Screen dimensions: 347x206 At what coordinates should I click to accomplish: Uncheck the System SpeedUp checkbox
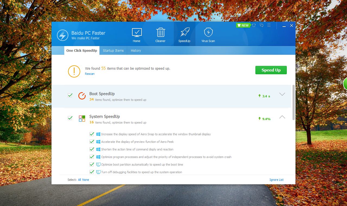[70, 118]
